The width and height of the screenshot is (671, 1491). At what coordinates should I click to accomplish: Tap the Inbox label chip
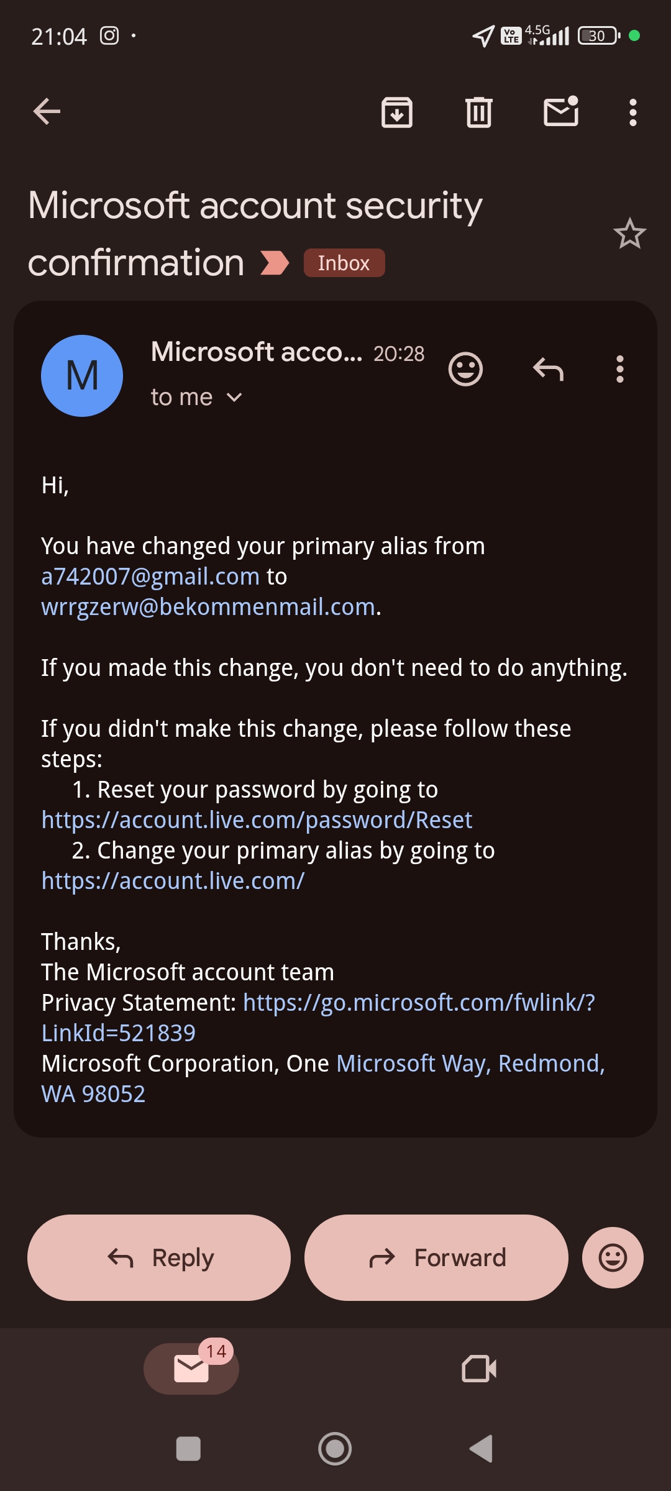click(x=344, y=263)
